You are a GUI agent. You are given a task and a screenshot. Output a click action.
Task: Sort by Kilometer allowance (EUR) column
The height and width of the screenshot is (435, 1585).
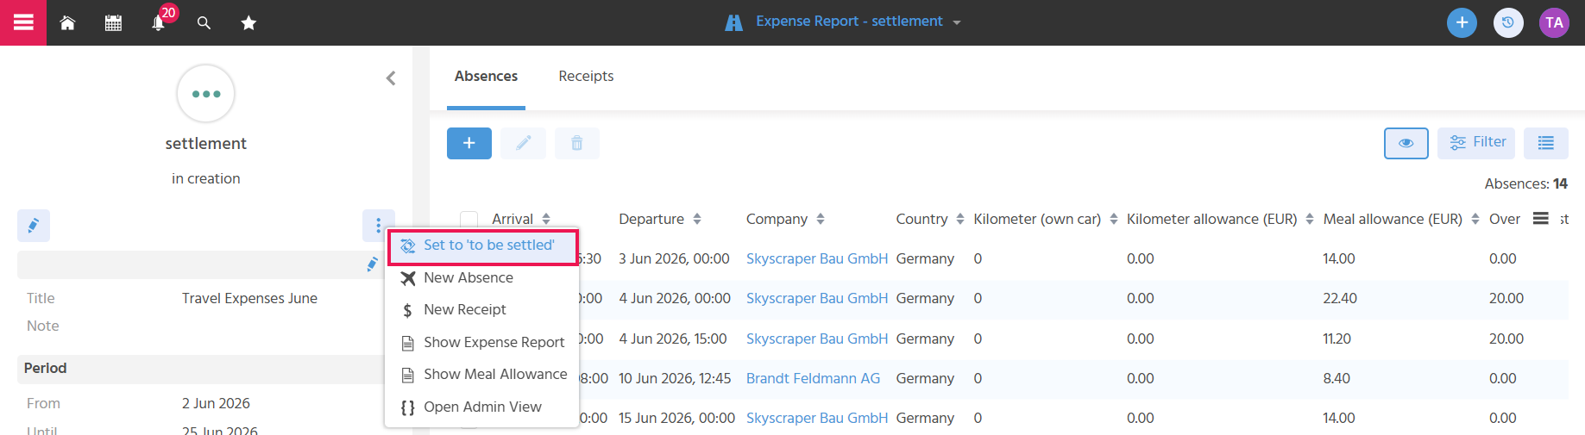coord(1220,220)
